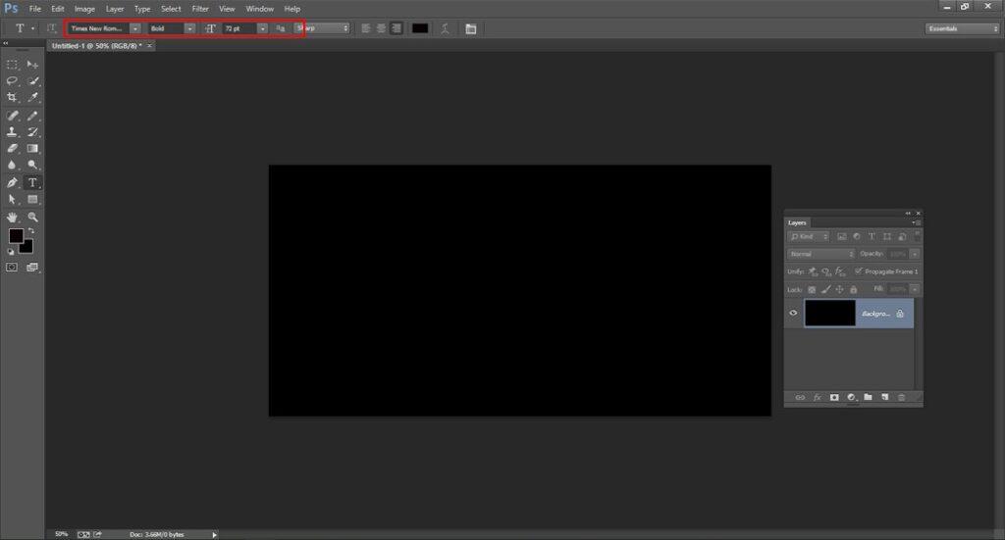The image size is (1005, 540).
Task: Right align the text
Action: [397, 28]
